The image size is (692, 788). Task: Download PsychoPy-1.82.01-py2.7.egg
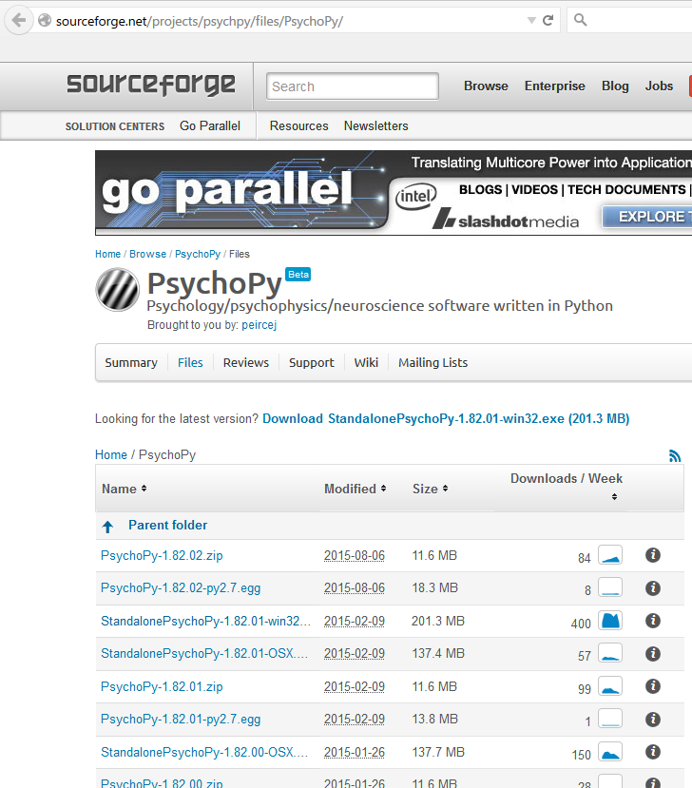pos(181,720)
